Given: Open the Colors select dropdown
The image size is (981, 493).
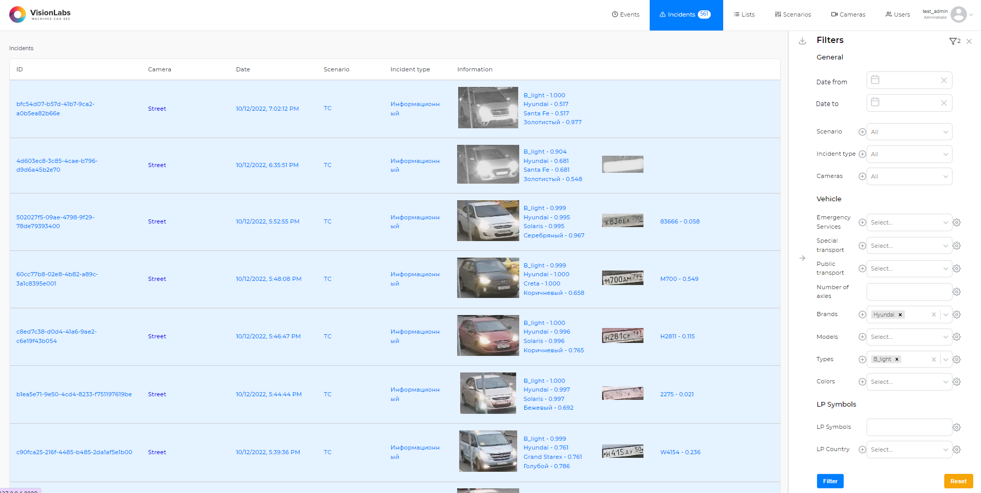Looking at the screenshot, I should pos(909,382).
